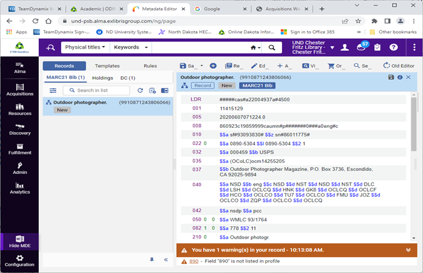Click the Search in list field

coord(96,90)
